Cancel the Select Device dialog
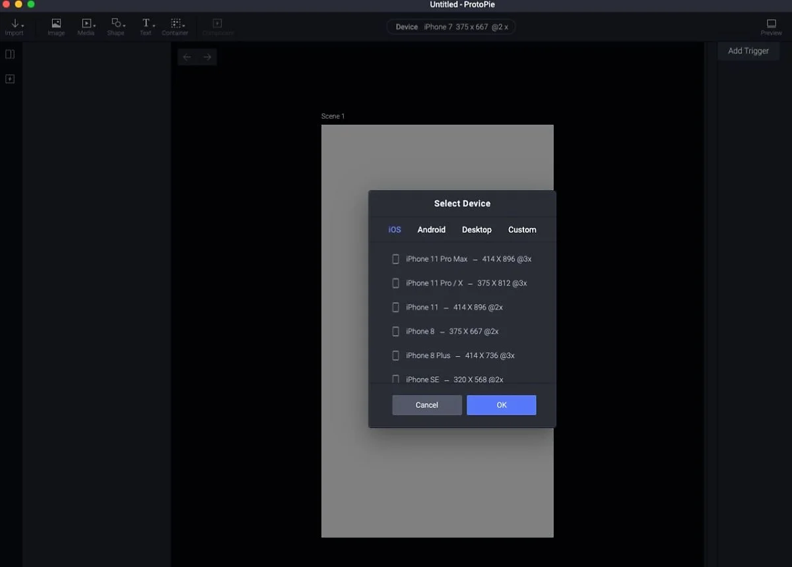 pyautogui.click(x=427, y=405)
